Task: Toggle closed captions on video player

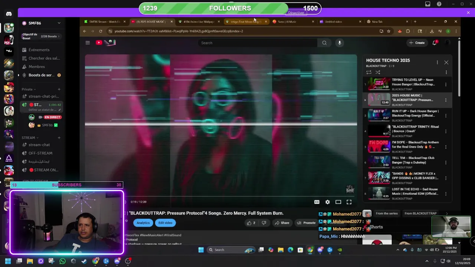Action: (x=317, y=202)
